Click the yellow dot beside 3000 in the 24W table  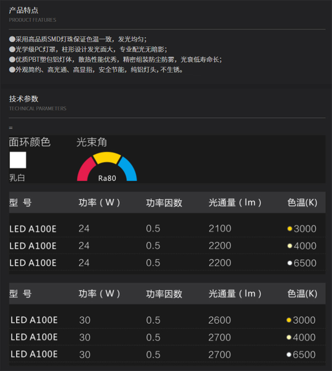(x=289, y=228)
